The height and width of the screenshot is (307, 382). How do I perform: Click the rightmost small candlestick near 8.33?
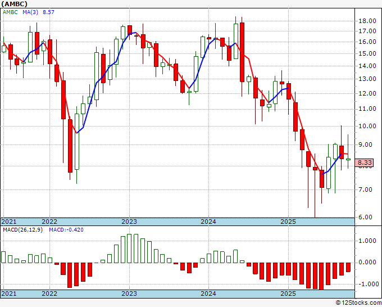click(348, 159)
